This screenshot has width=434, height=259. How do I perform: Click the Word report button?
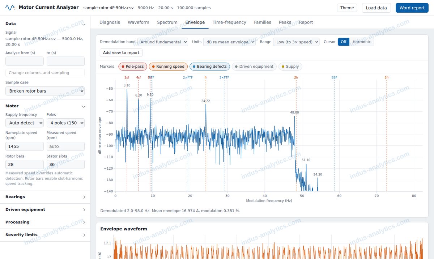412,8
